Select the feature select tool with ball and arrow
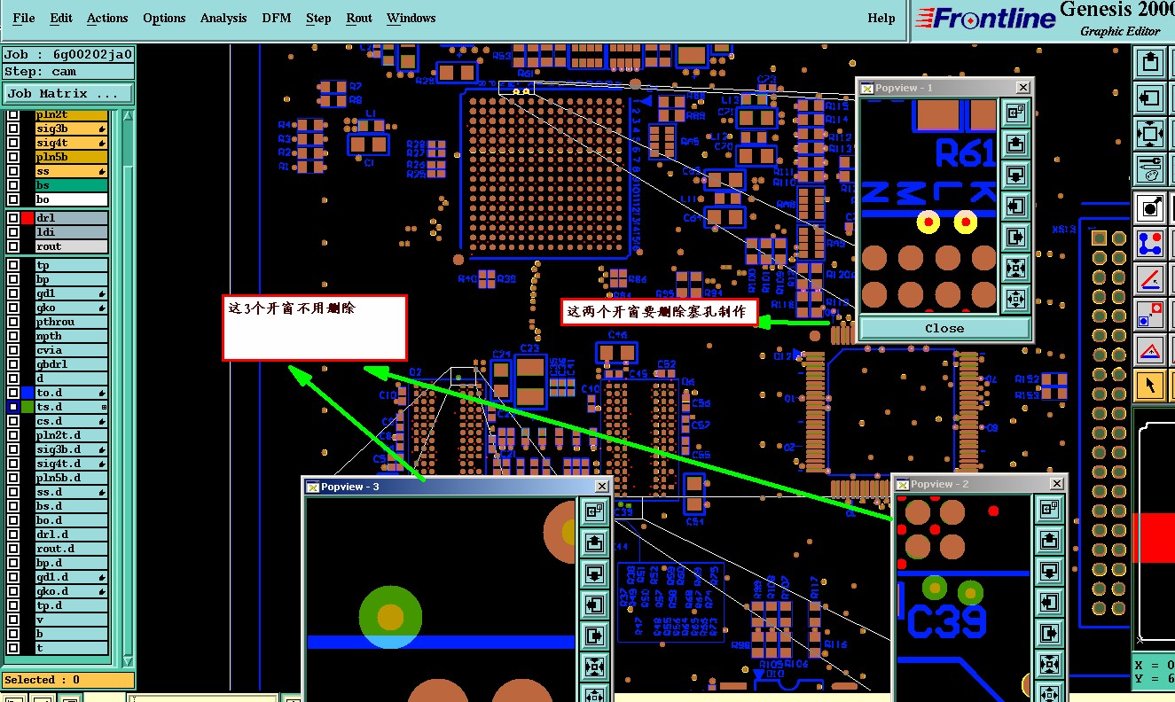This screenshot has width=1175, height=702. click(x=1150, y=208)
